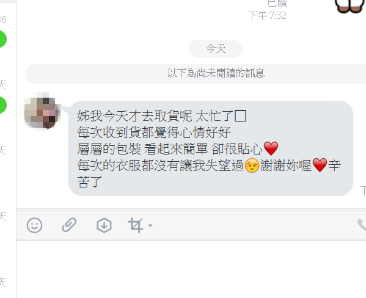Viewport: 366px width, 298px height.
Task: Open the sender's pixelated profile avatar
Action: [43, 111]
